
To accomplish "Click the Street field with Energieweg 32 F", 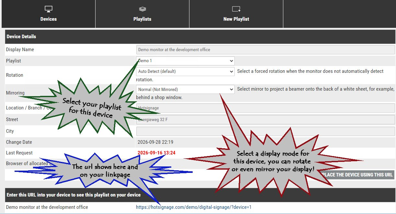I will coord(266,119).
